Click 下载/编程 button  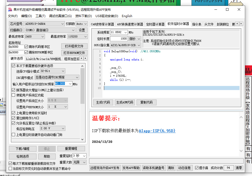[23, 149]
